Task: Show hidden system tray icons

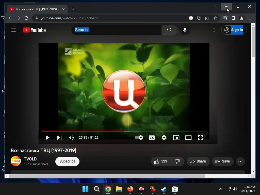Action: pos(221,189)
